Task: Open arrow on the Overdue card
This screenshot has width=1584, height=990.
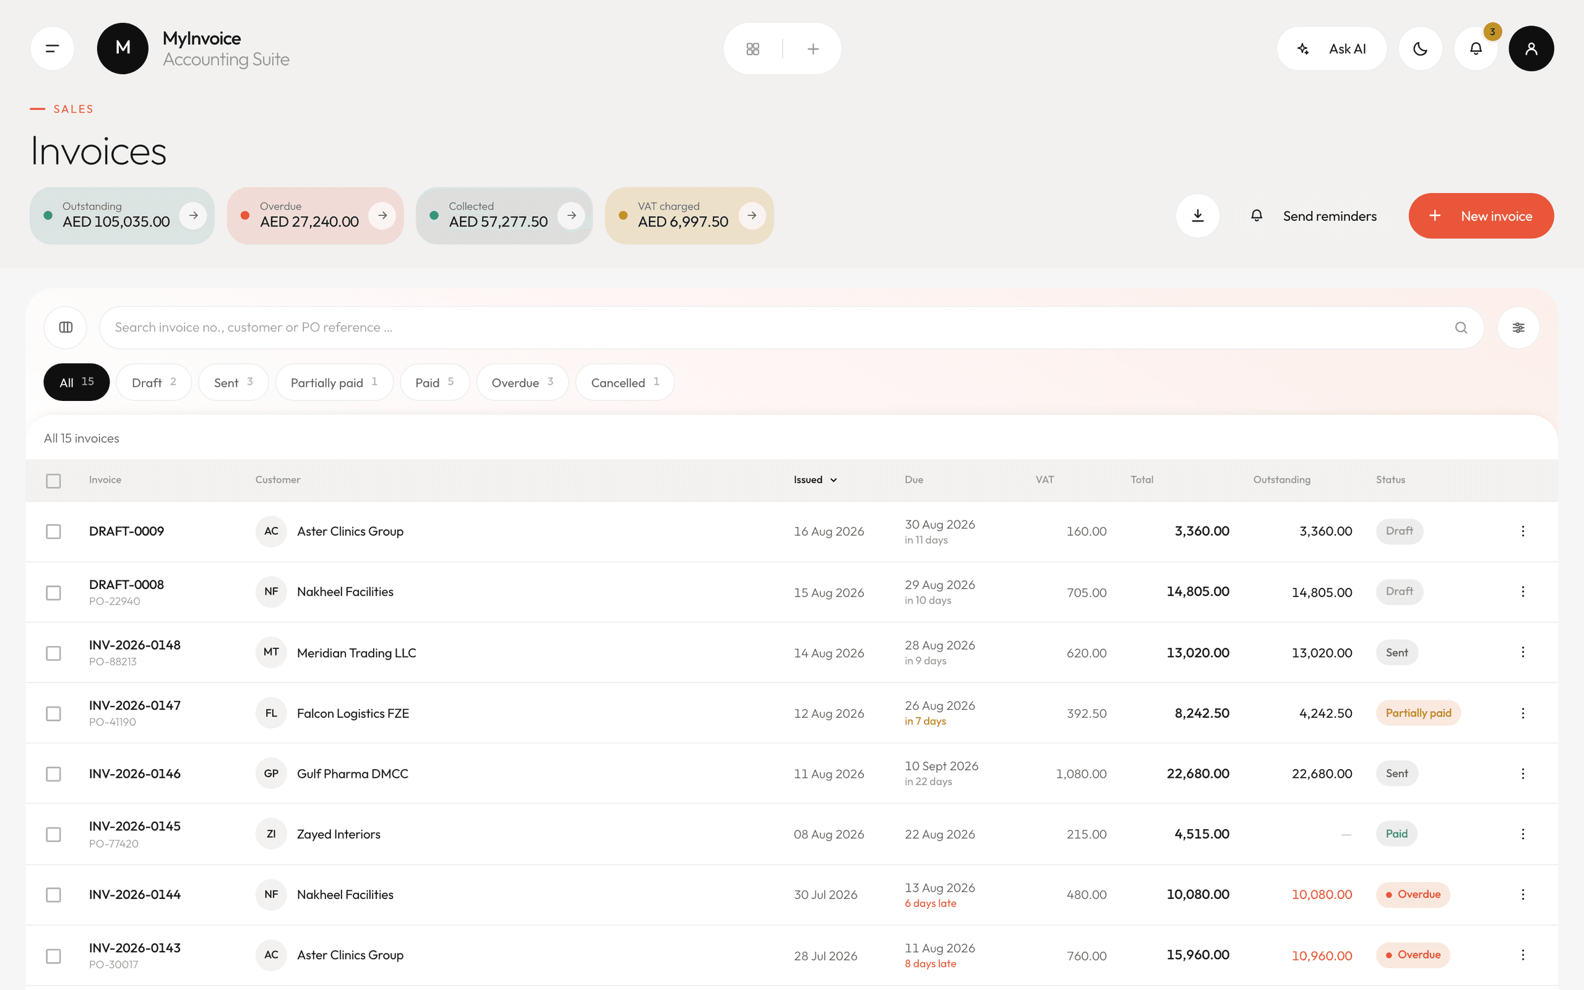Action: pyautogui.click(x=382, y=215)
